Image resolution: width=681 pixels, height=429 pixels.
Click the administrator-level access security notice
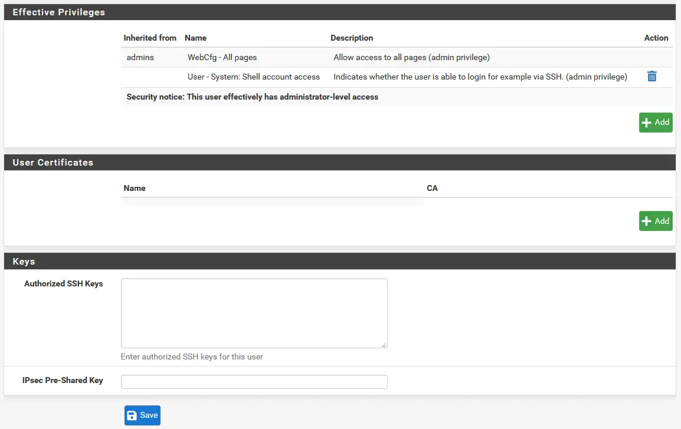click(x=253, y=97)
